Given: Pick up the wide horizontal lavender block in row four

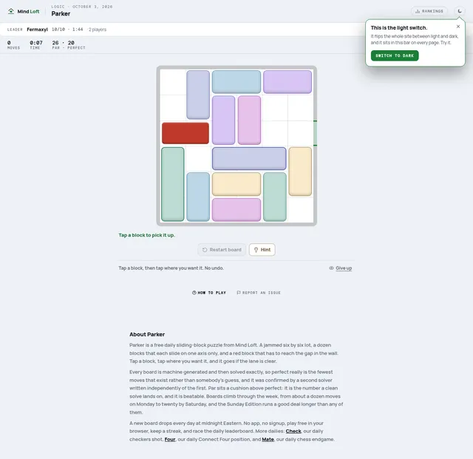Looking at the screenshot, I should (x=249, y=158).
